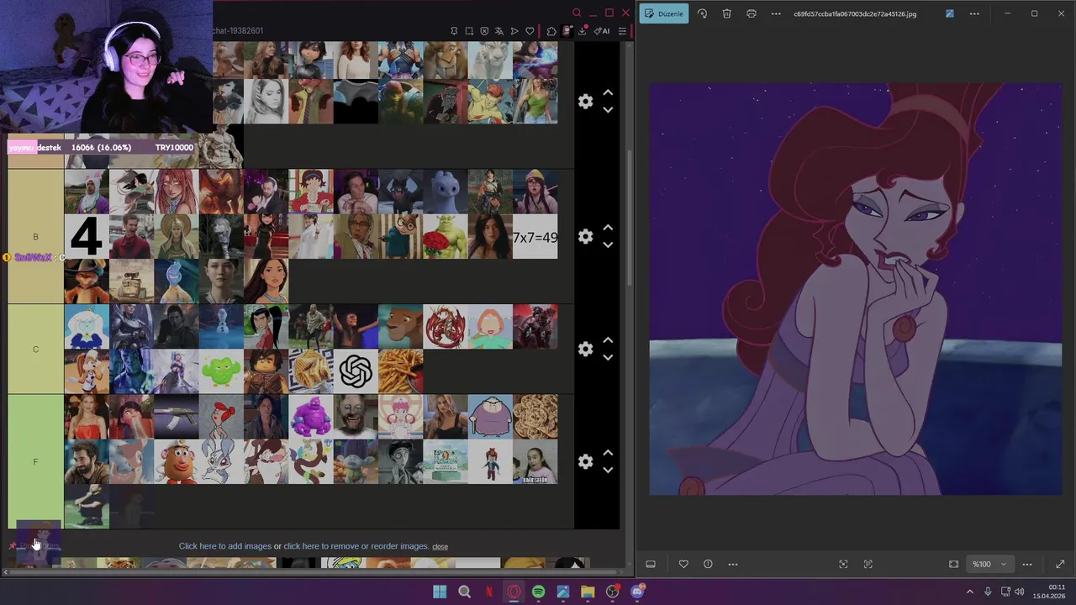Open the Photos app icon beside the file name
Viewport: 1076px width, 605px height.
(x=950, y=13)
